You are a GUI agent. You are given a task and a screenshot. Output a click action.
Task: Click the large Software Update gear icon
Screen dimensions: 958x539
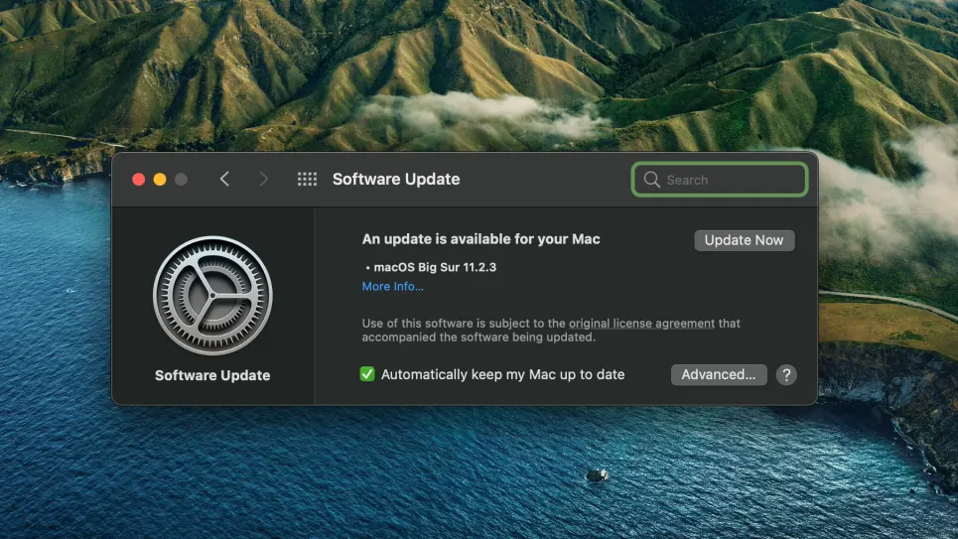pyautogui.click(x=212, y=296)
